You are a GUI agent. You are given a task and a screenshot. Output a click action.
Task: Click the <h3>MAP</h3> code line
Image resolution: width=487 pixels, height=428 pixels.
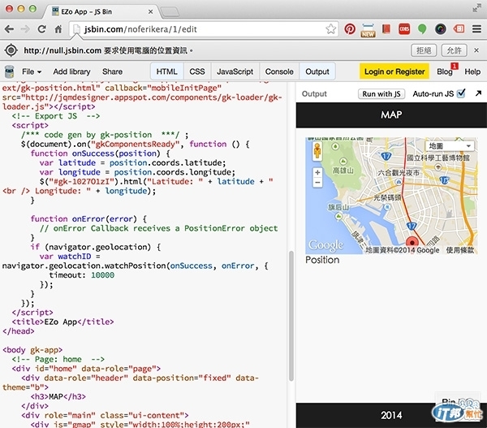click(58, 396)
